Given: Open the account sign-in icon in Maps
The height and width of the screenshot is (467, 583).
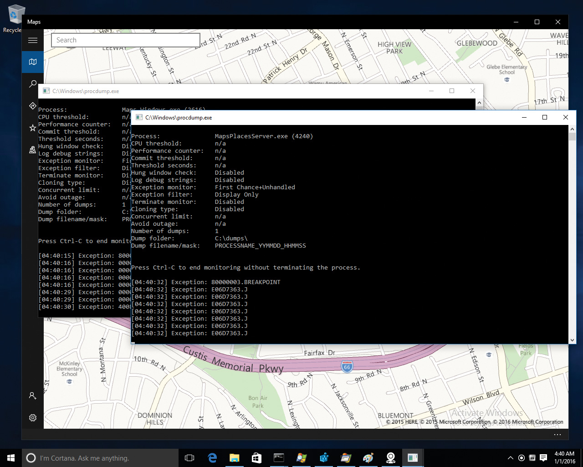Looking at the screenshot, I should 33,396.
